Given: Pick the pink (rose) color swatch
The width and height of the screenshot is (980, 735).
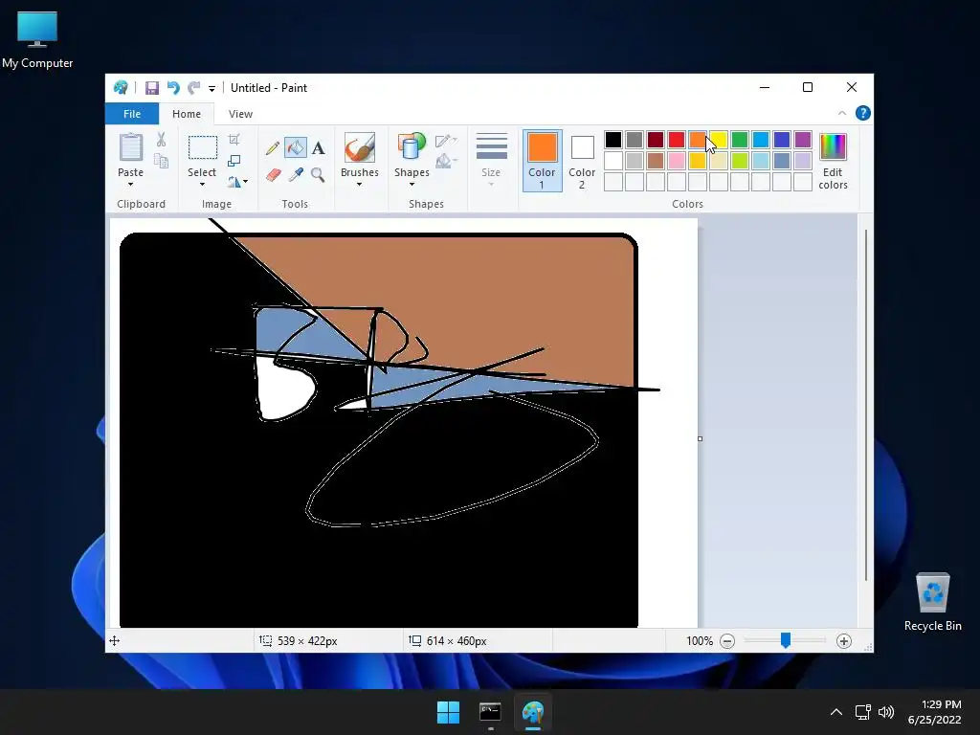Looking at the screenshot, I should pyautogui.click(x=677, y=161).
